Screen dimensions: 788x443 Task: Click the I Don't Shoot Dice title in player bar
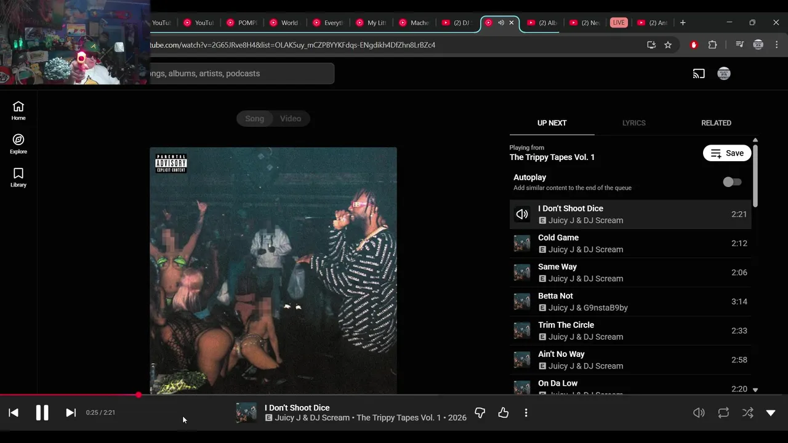point(297,408)
